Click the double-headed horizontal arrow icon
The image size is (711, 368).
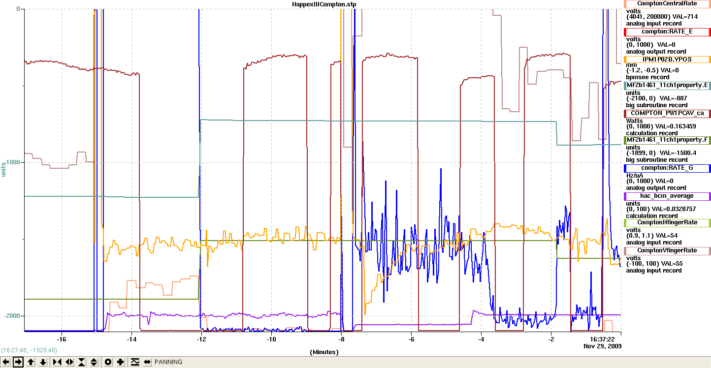pos(147,362)
